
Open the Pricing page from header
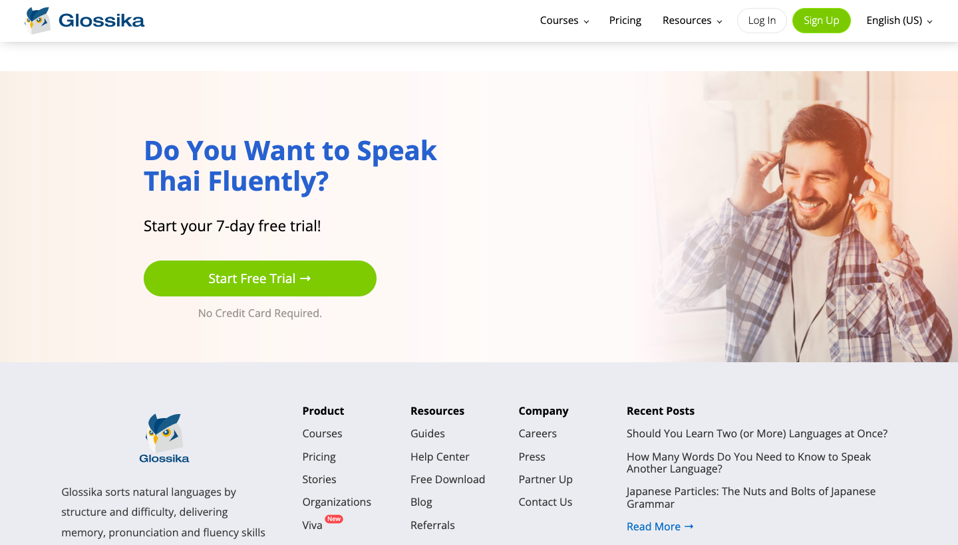click(x=625, y=21)
